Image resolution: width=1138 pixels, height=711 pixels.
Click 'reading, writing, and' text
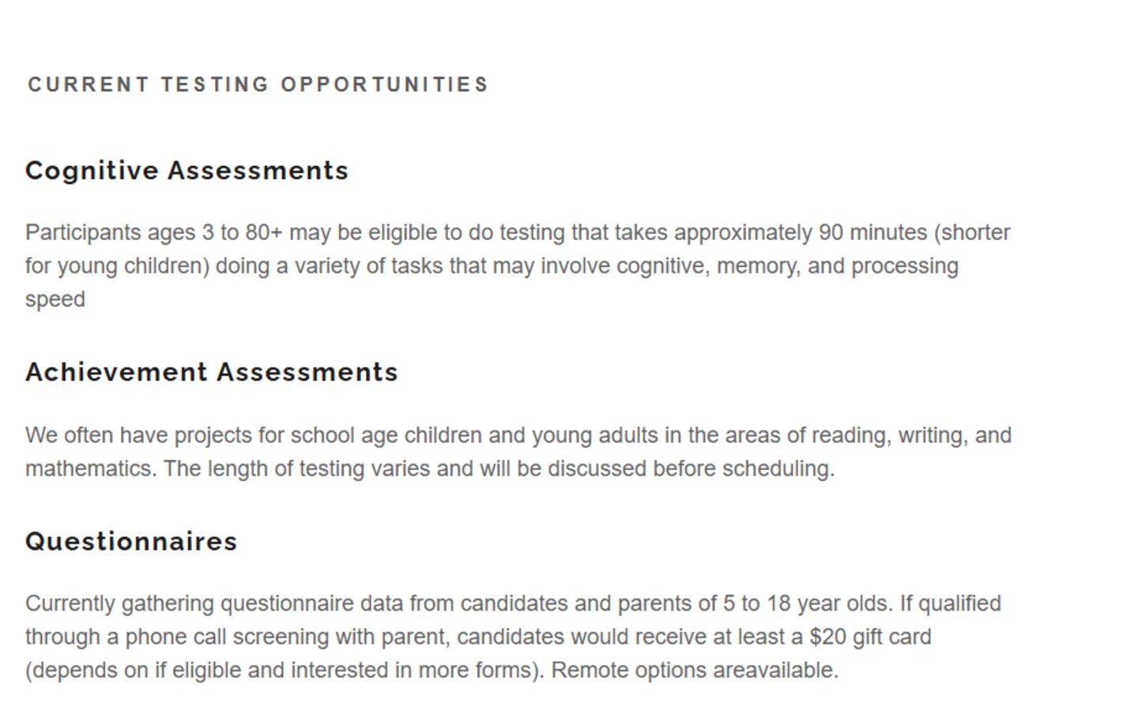click(912, 435)
